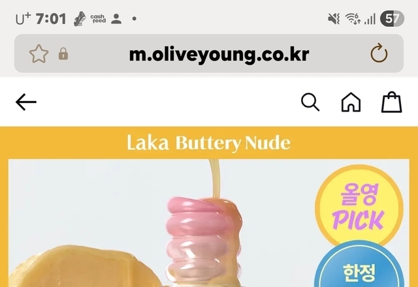Screen dimensions: 418x287
Task: Reload the page with refresh icon
Action: [x=379, y=53]
